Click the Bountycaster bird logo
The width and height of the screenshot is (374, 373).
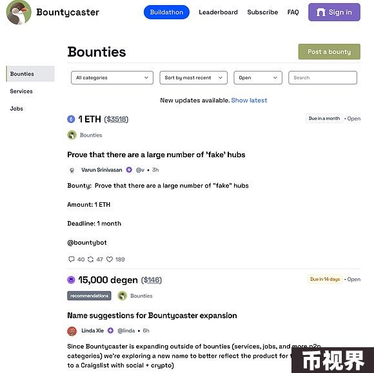coord(19,12)
